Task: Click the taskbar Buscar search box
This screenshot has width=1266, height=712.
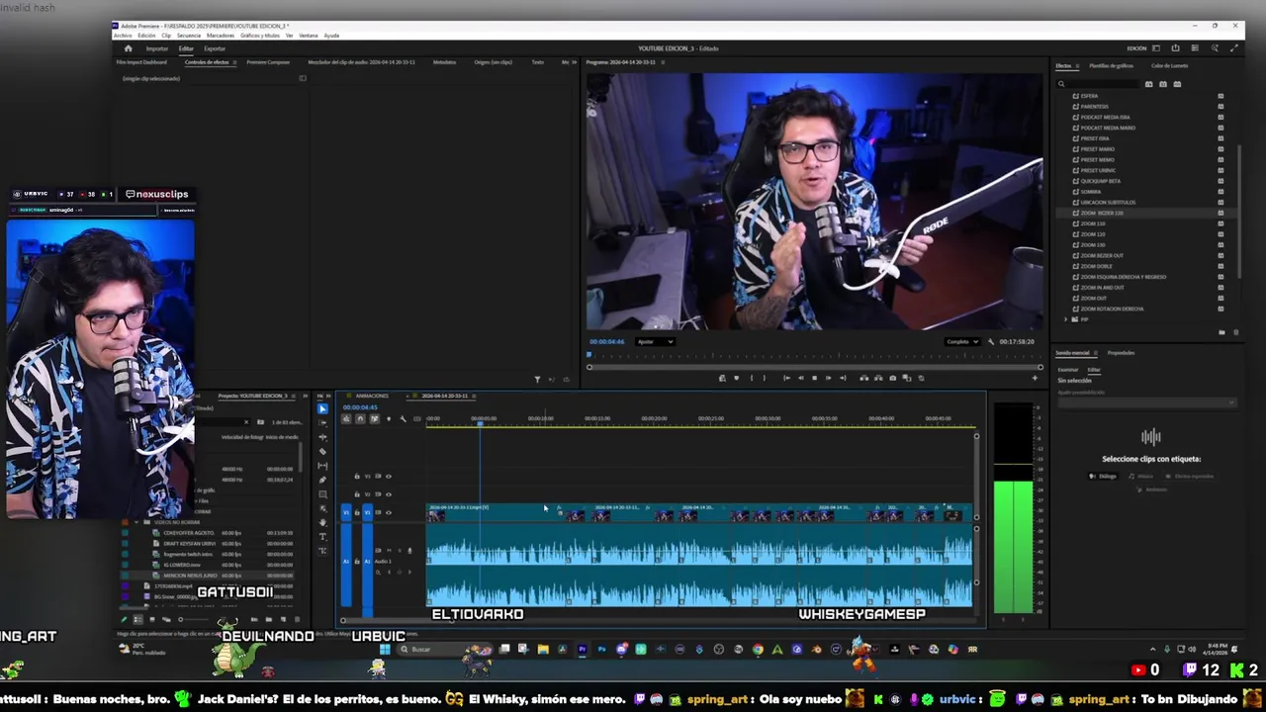Action: coord(445,650)
